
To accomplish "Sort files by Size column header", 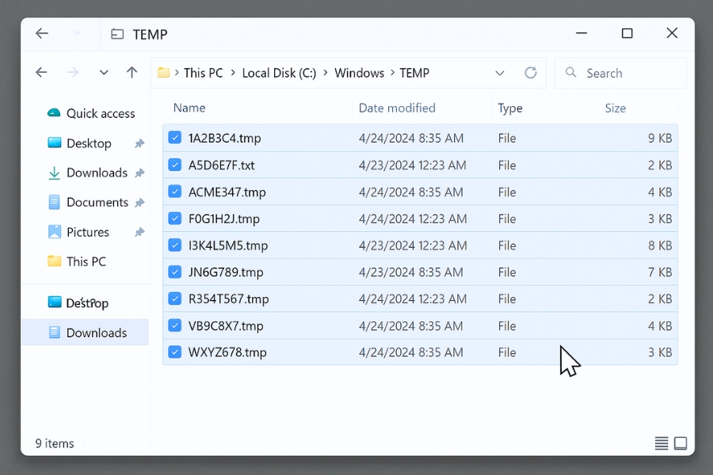I will pos(615,108).
